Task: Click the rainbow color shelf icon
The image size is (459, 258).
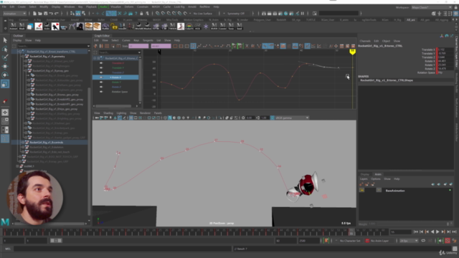Action: tap(189, 27)
